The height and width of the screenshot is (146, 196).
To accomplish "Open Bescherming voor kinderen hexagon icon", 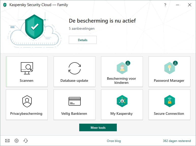I will click(x=122, y=68).
